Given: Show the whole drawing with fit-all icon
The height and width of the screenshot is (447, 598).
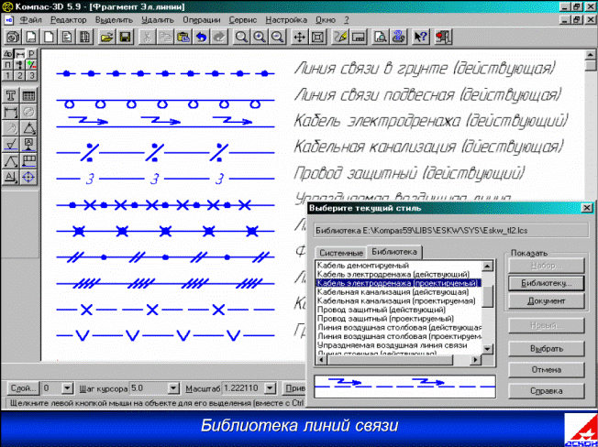Looking at the screenshot, I should (x=318, y=38).
